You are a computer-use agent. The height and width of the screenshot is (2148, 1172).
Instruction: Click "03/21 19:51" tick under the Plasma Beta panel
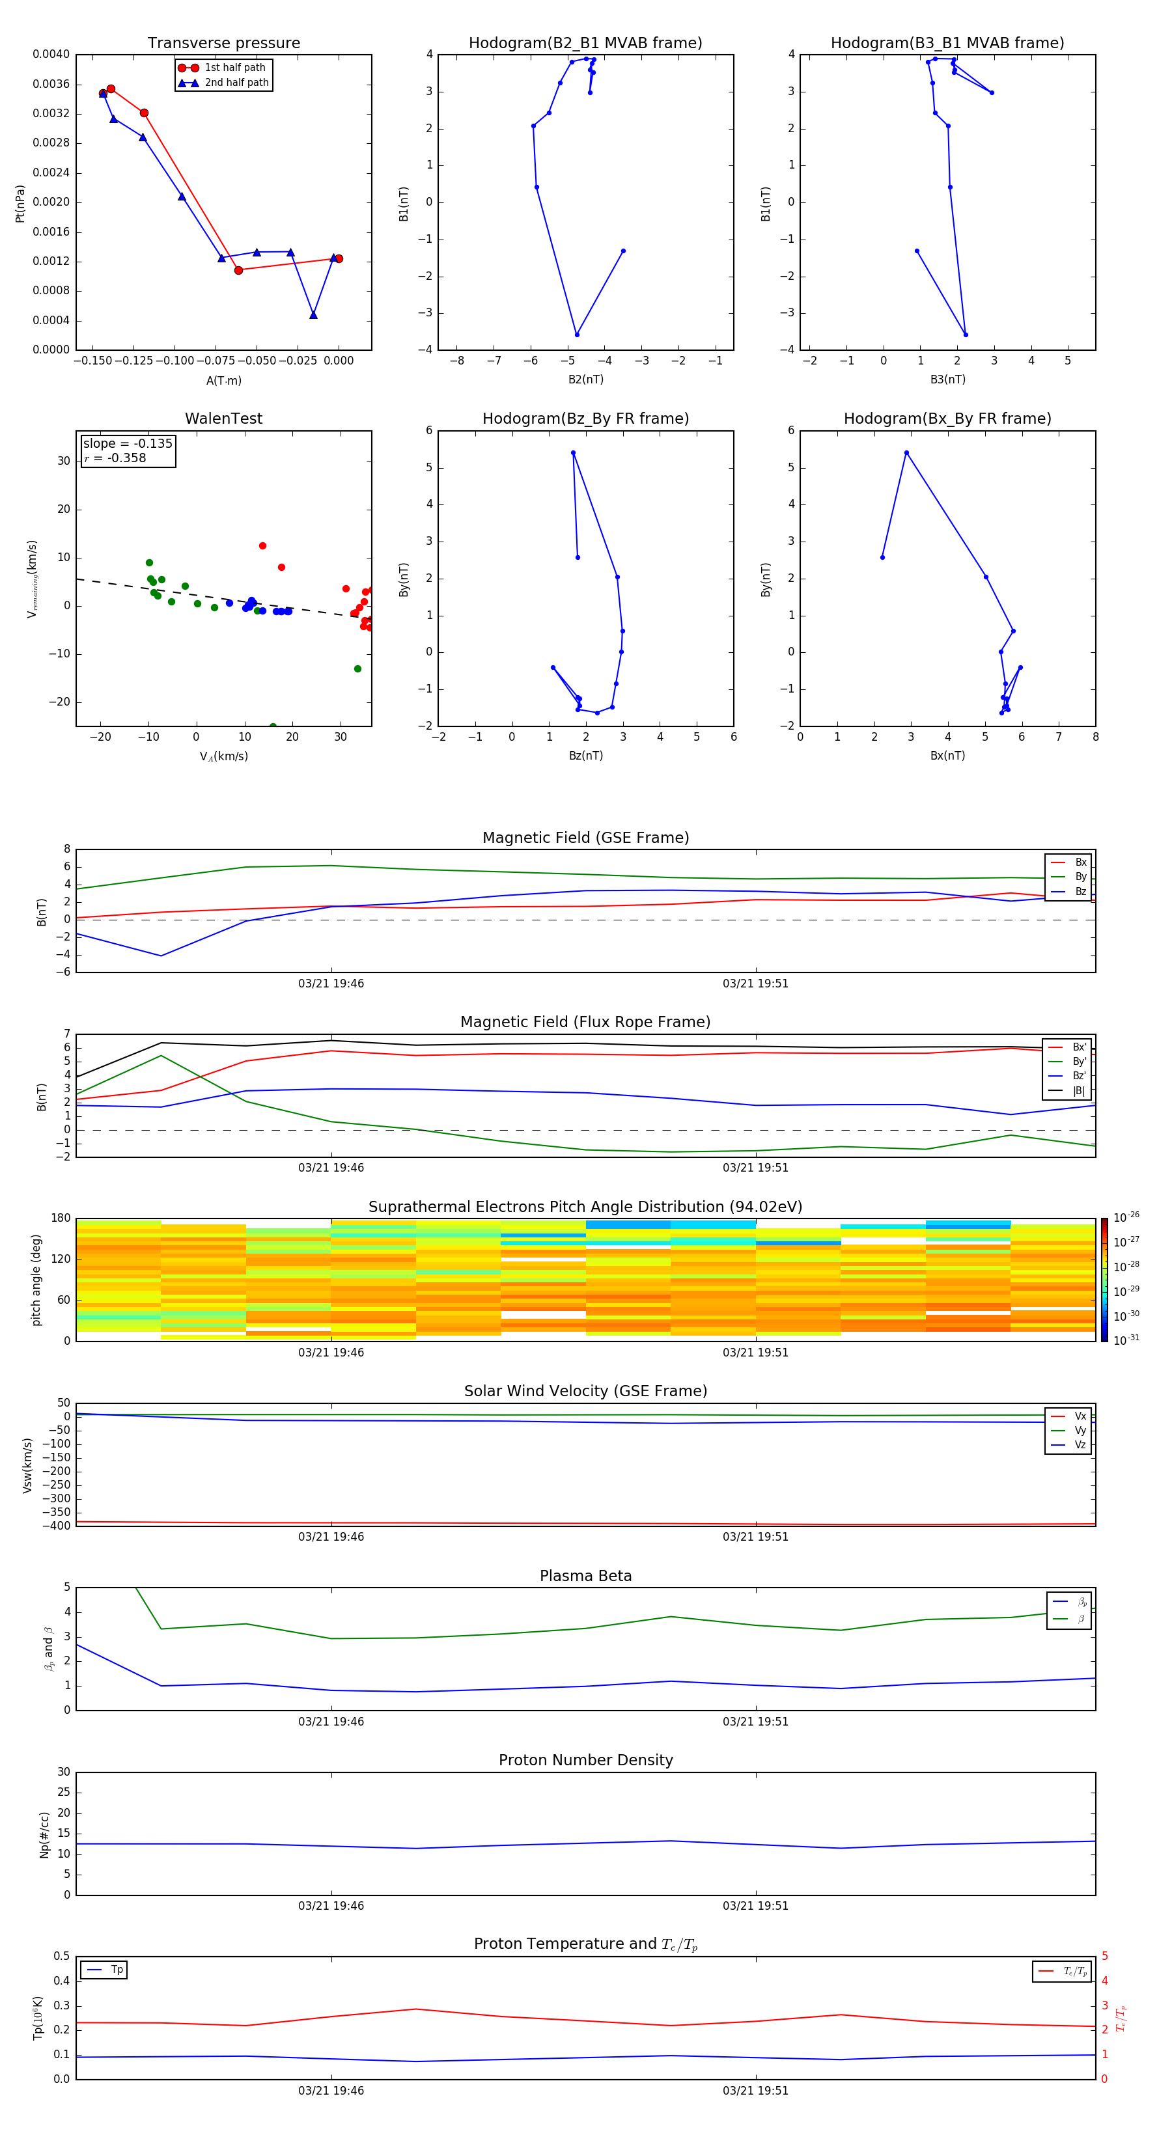[756, 1722]
